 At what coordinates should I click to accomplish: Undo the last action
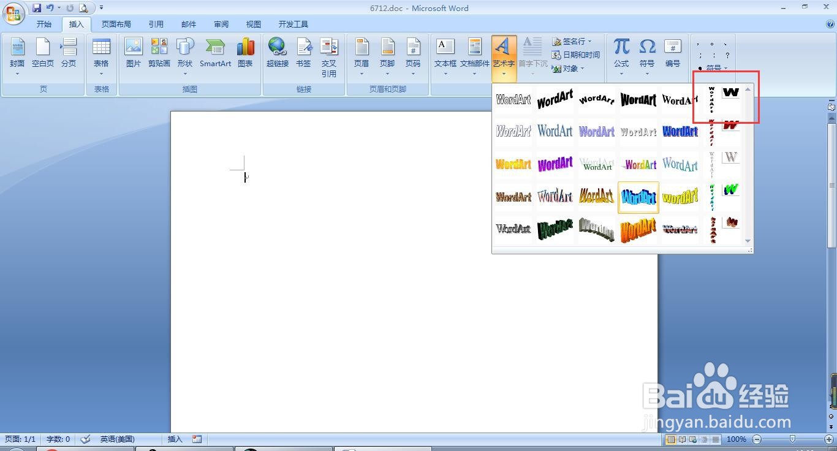tap(50, 8)
